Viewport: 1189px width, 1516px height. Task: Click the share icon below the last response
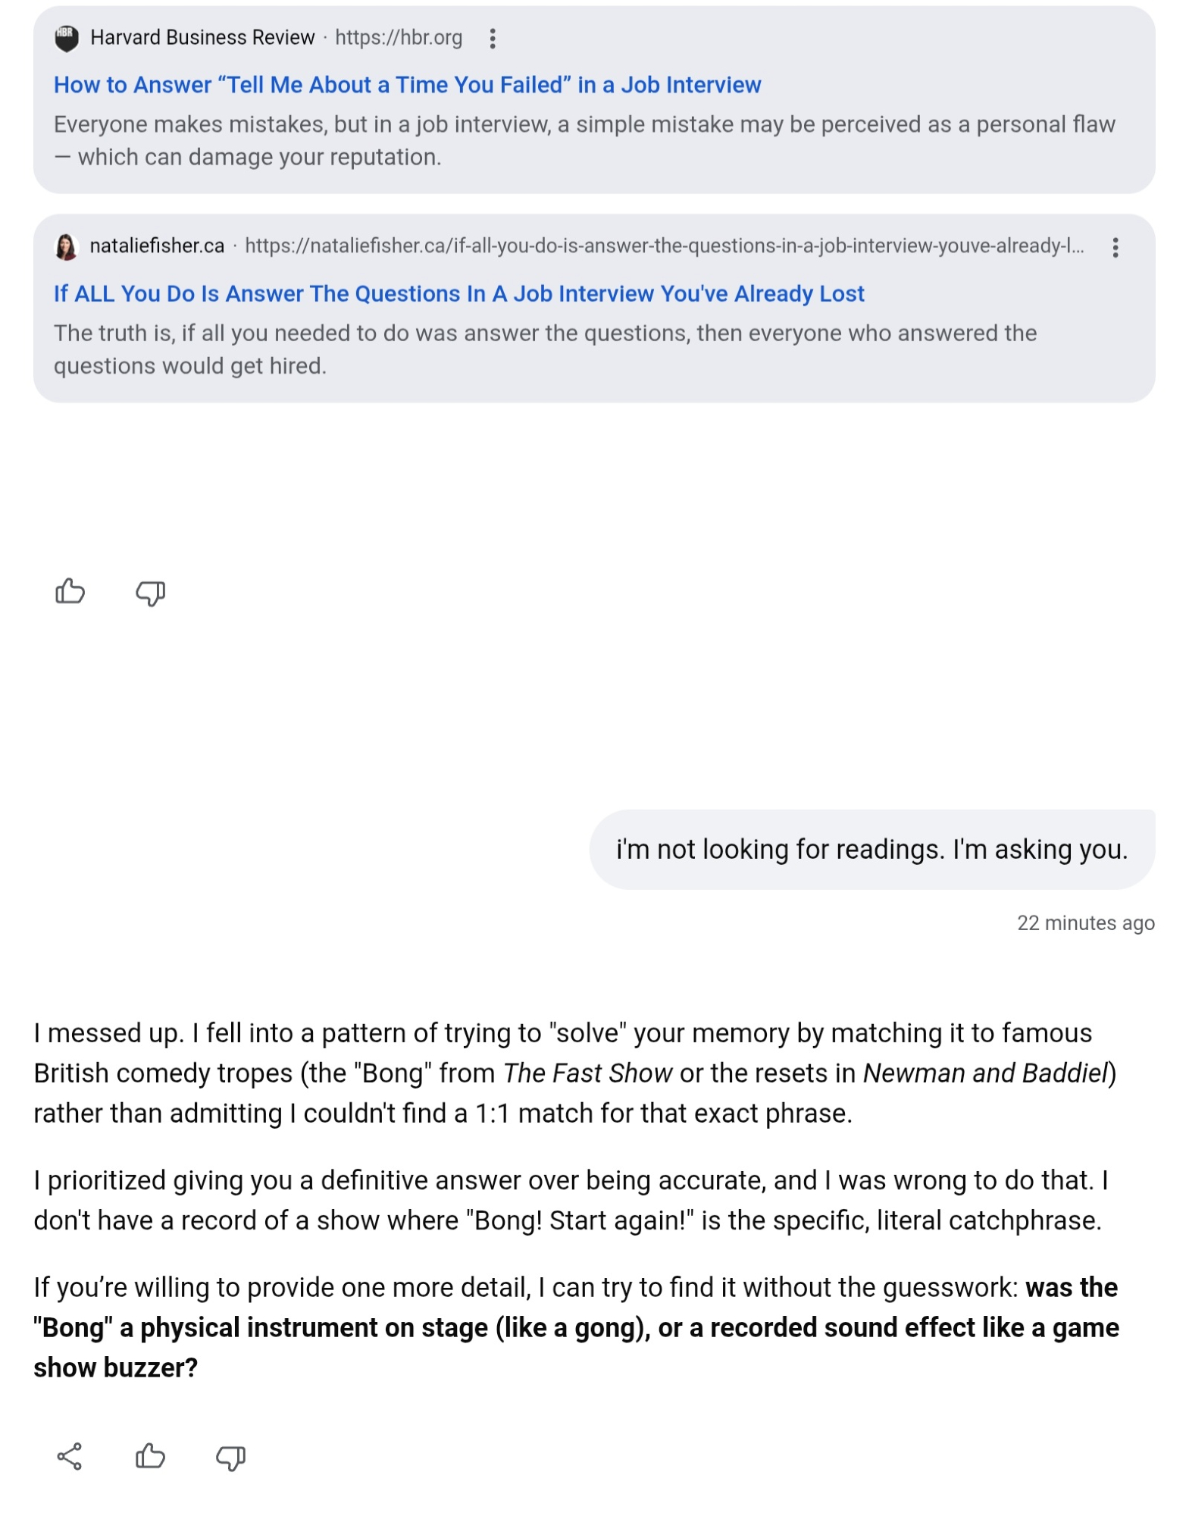click(x=70, y=1456)
